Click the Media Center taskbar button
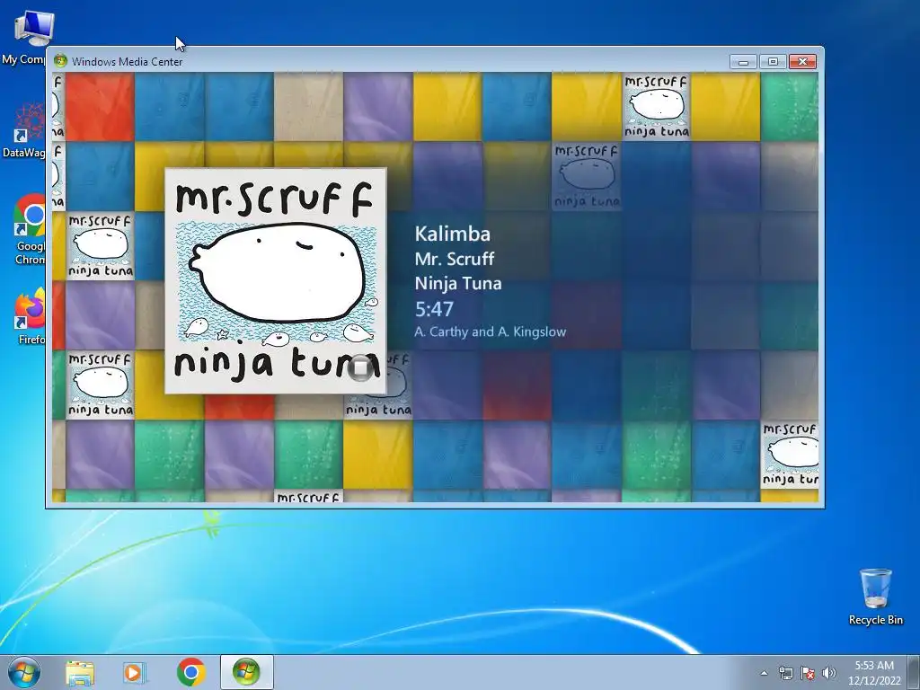The width and height of the screenshot is (920, 690). click(x=246, y=672)
